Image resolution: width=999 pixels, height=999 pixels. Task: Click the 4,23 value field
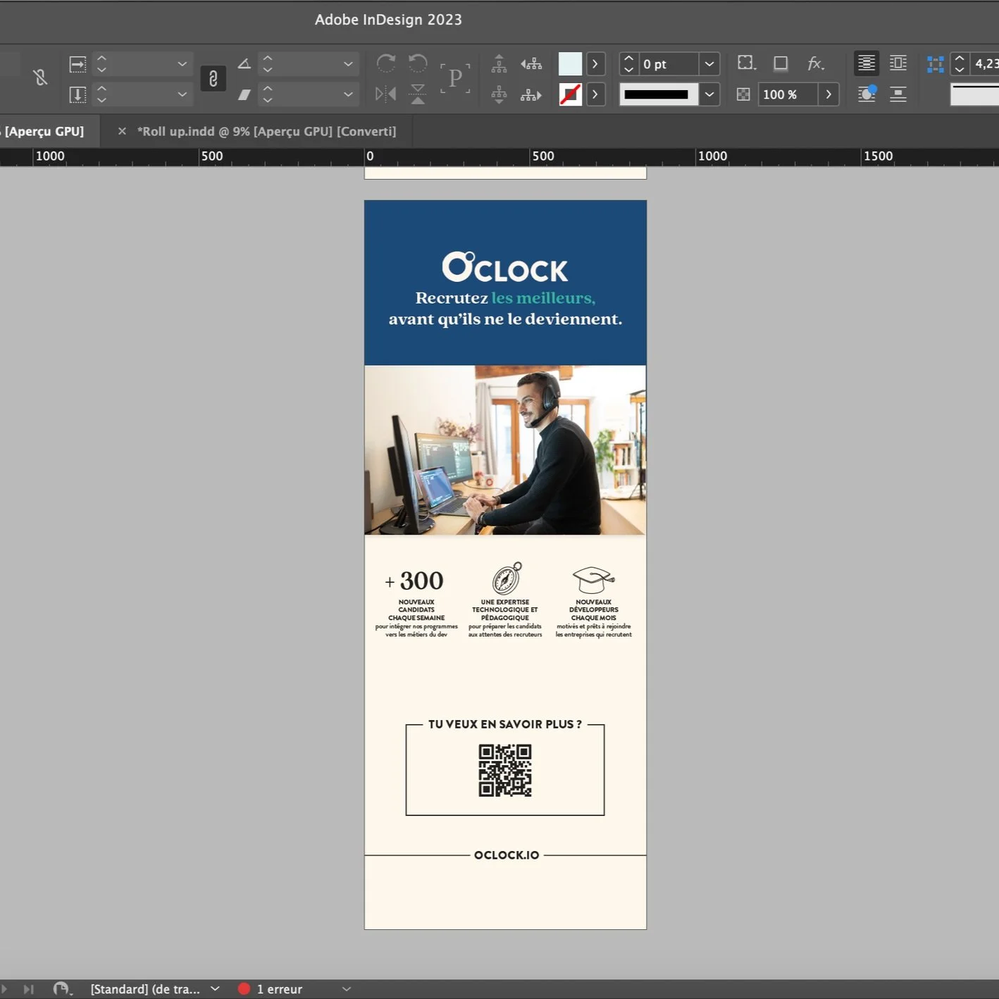click(986, 64)
